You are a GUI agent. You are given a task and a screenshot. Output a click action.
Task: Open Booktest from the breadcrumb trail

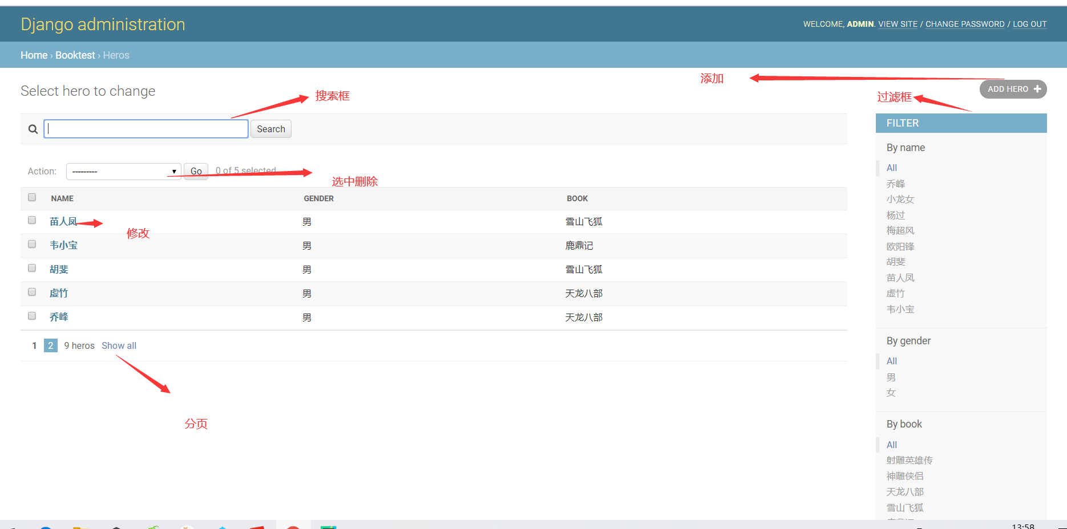point(75,55)
